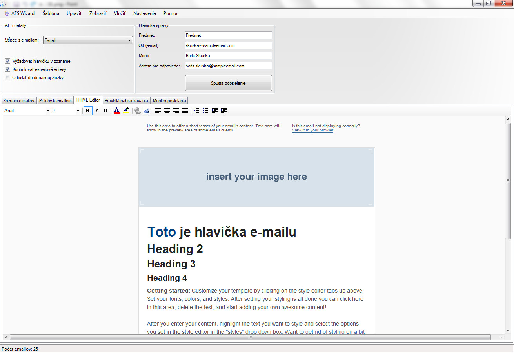Click 'Toto je hlavička e-mailu' heading
The height and width of the screenshot is (353, 514).
[222, 232]
